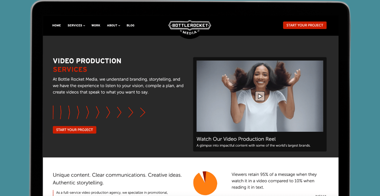Image resolution: width=380 pixels, height=196 pixels.
Task: Click the red chevron arrows decoration
Action: [99, 112]
